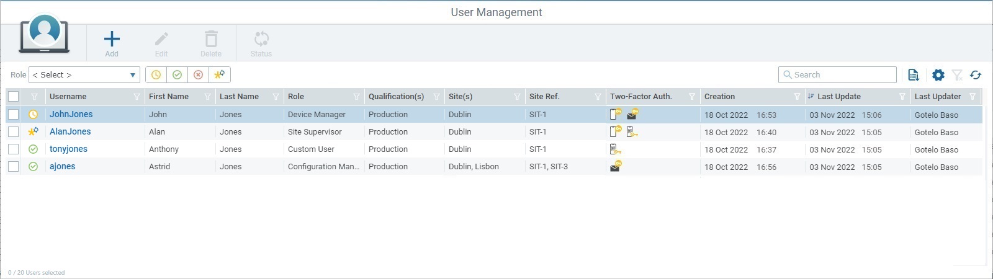
Task: Sort by Creation column header
Action: [x=719, y=97]
